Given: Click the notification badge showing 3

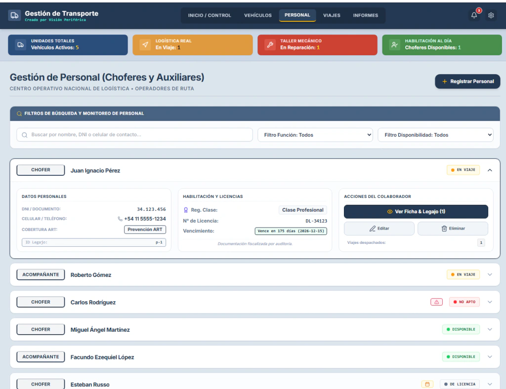Looking at the screenshot, I should click(x=479, y=11).
